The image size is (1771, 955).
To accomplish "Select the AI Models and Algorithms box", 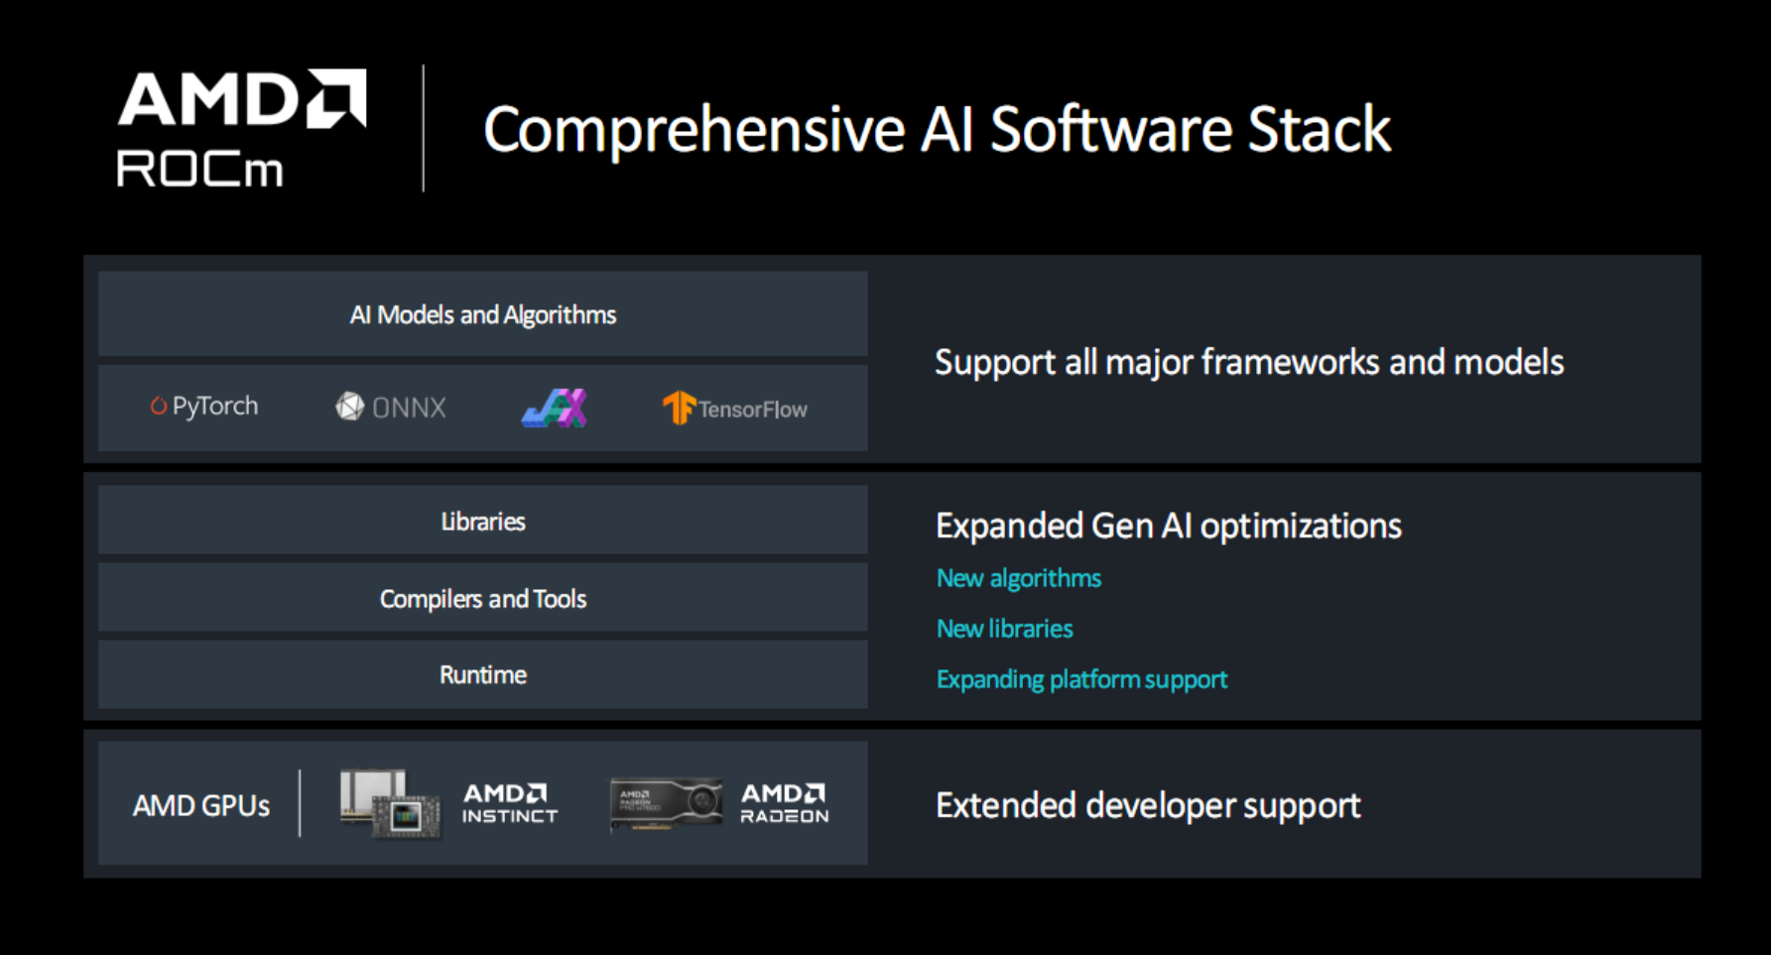I will pos(483,314).
